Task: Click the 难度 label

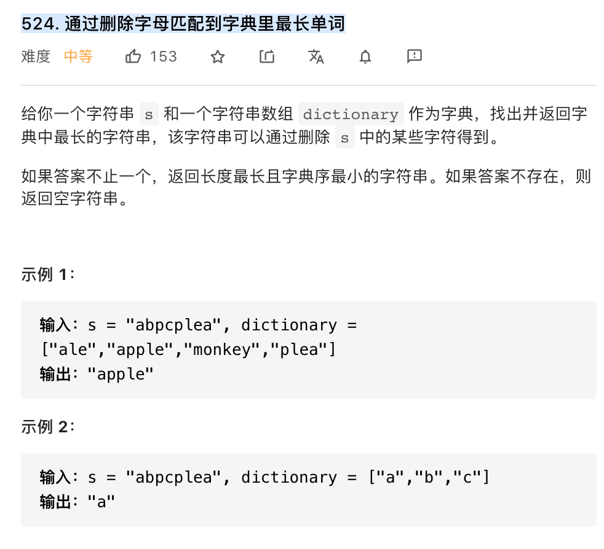Action: pyautogui.click(x=36, y=56)
